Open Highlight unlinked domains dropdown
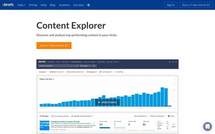This screenshot has height=134, width=215. 82,116
